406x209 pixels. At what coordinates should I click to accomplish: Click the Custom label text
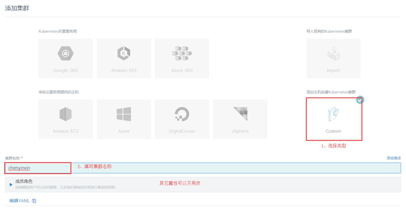[x=334, y=131]
